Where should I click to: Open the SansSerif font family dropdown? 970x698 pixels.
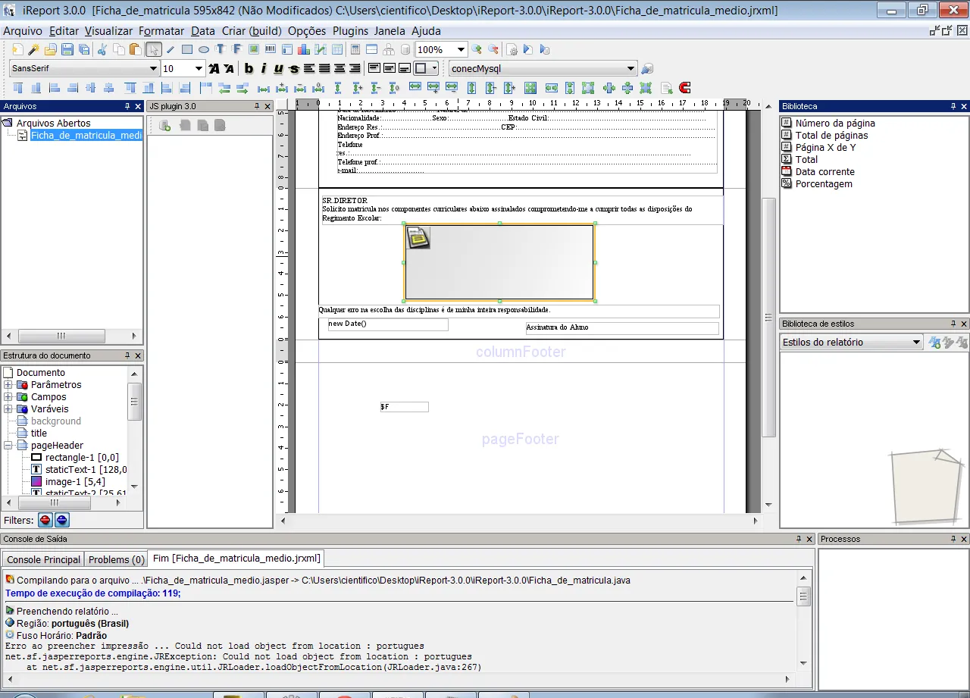(x=153, y=69)
